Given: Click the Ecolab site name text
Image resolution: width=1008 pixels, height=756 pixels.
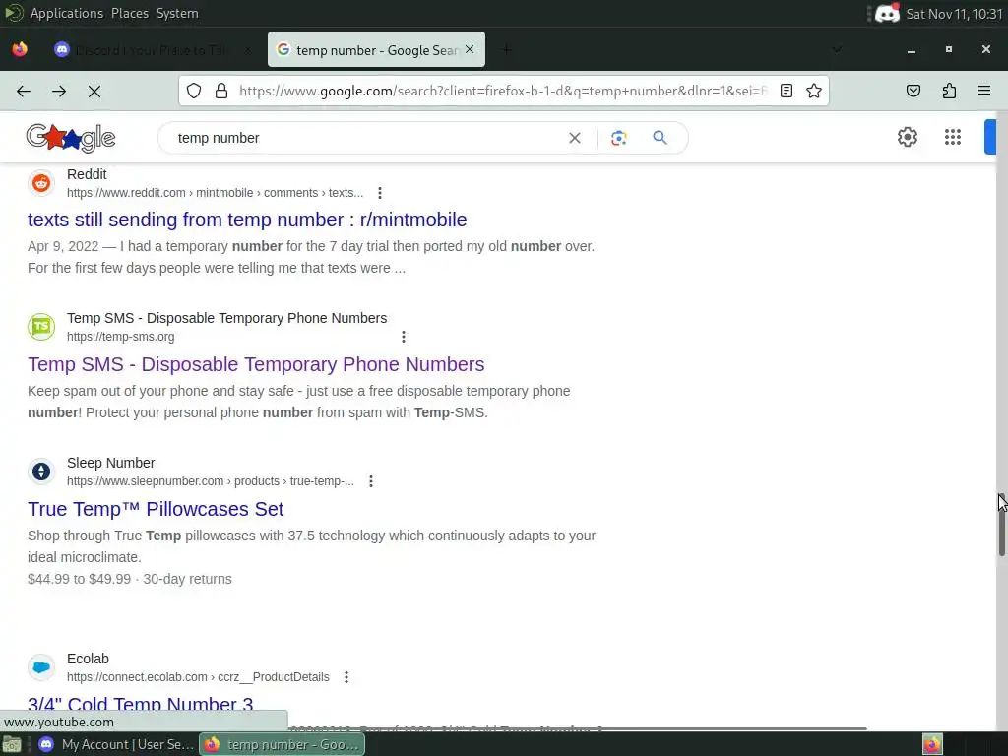Looking at the screenshot, I should click(x=88, y=659).
